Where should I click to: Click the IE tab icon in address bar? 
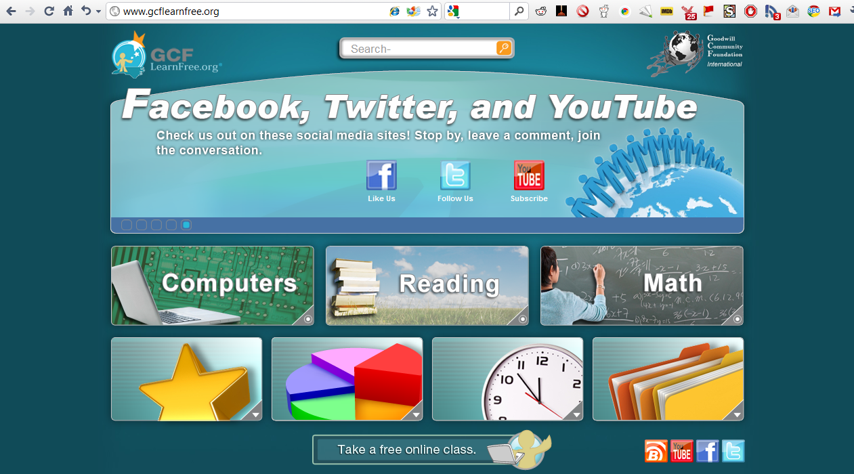pos(394,12)
